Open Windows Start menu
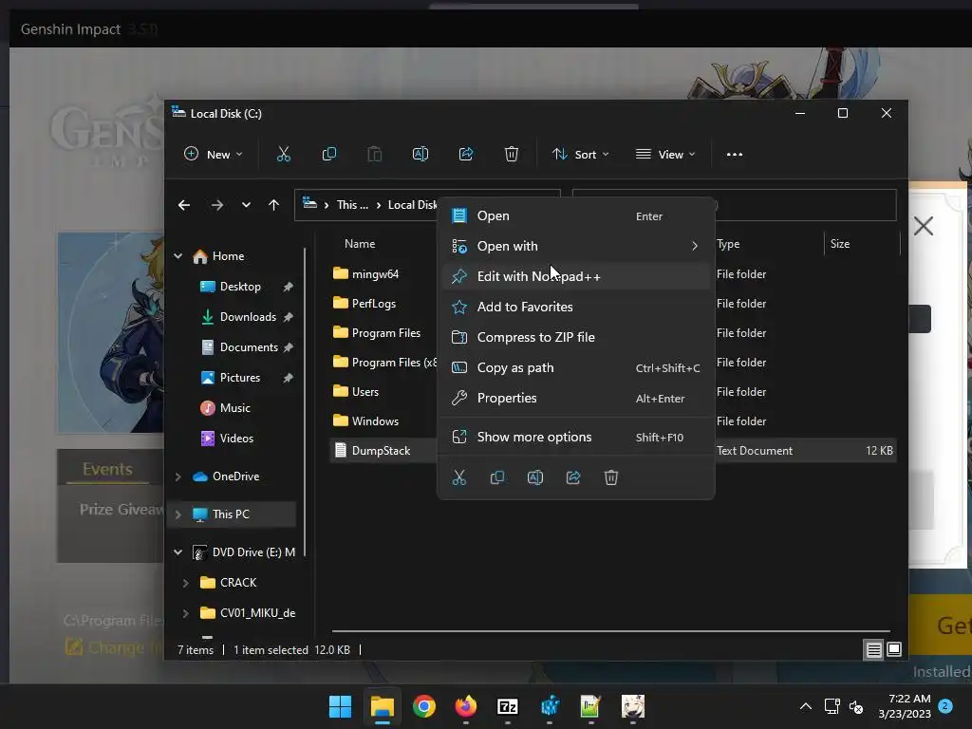This screenshot has width=972, height=729. [x=341, y=706]
